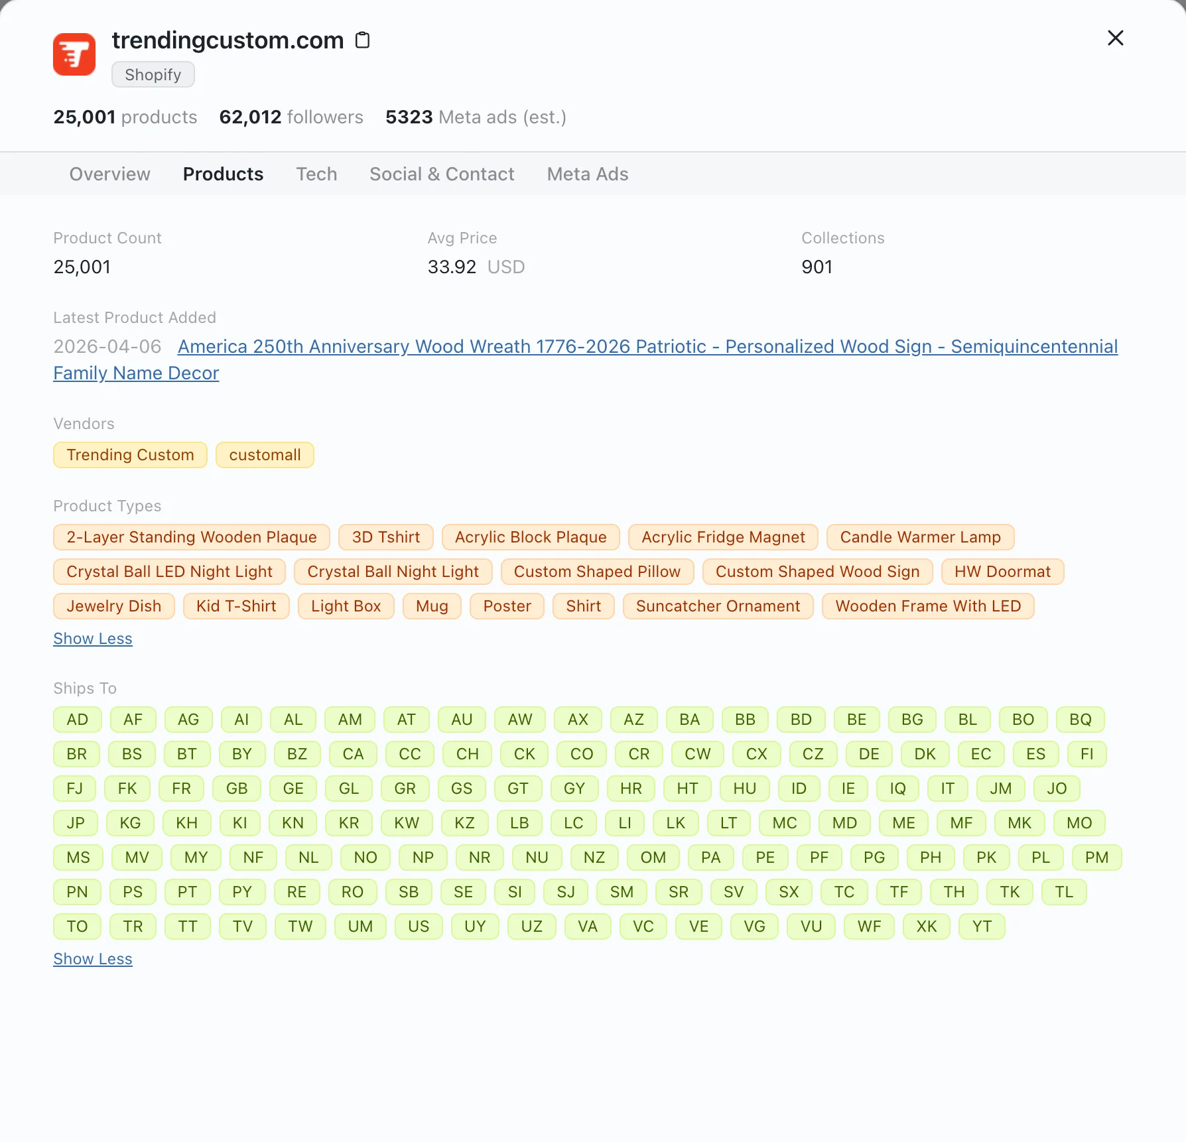Click the JP ships-to country chip
Screen dimensions: 1186x1142
click(76, 823)
